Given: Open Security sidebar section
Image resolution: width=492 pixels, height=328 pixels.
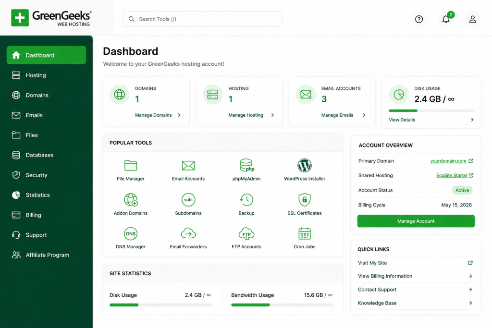Looking at the screenshot, I should [47, 175].
